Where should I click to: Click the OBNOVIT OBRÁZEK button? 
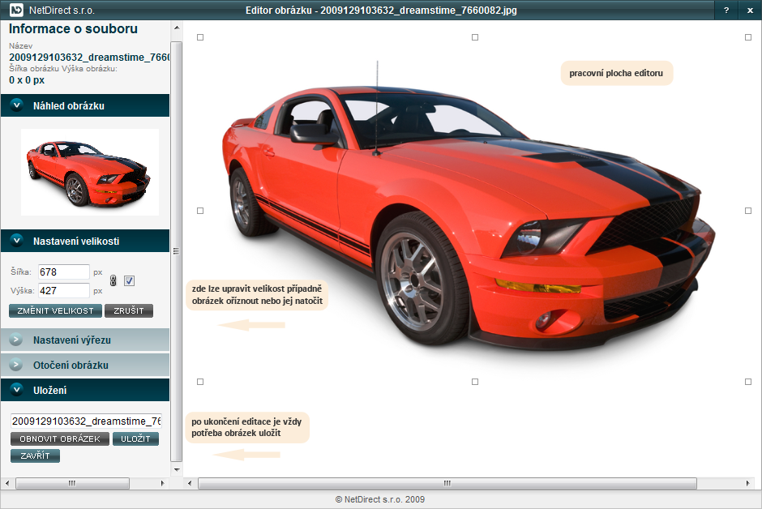(x=59, y=438)
